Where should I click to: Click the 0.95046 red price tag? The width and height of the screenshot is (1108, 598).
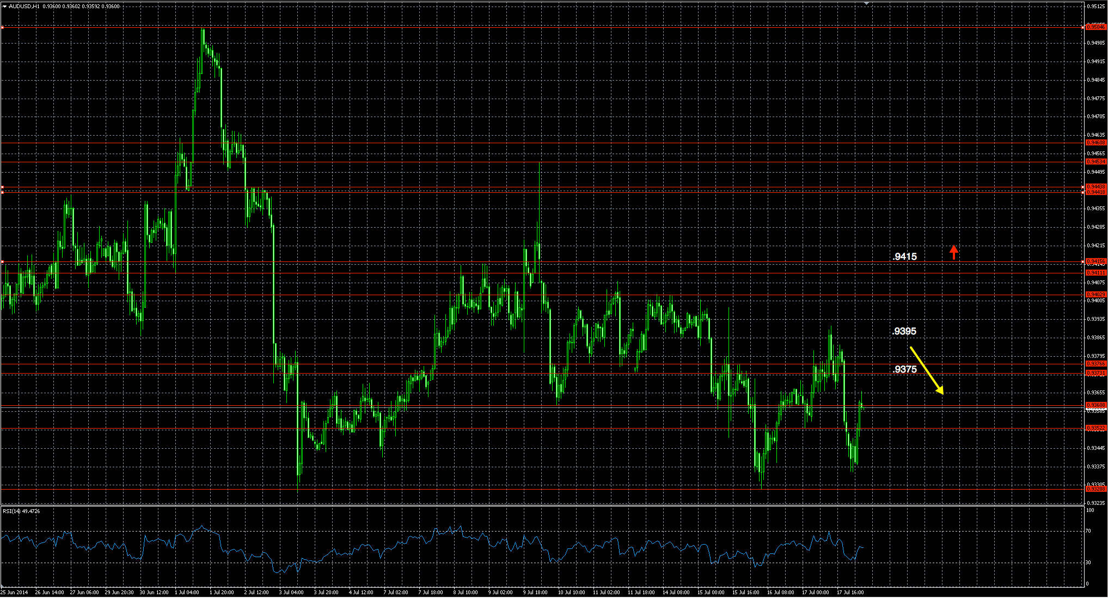click(1096, 27)
